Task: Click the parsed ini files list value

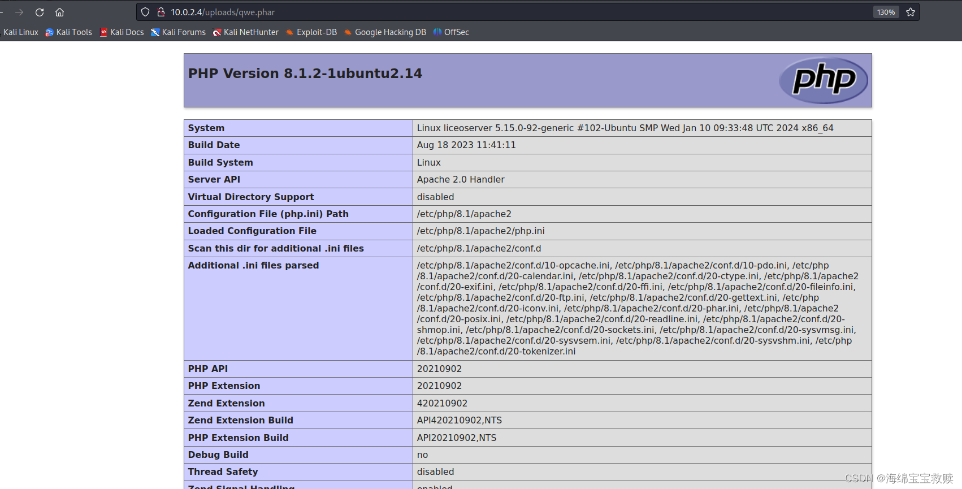Action: click(x=638, y=309)
